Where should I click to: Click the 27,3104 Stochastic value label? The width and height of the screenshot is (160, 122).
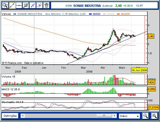[153, 107]
